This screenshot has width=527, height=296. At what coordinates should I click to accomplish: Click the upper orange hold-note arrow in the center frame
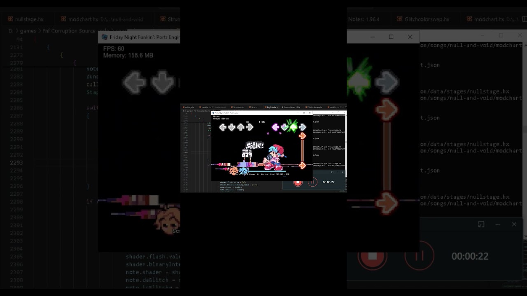pyautogui.click(x=303, y=136)
